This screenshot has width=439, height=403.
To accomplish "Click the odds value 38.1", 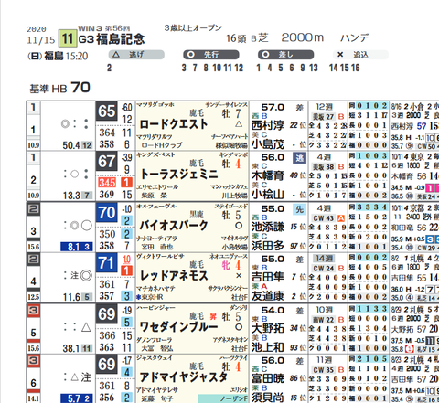I will click(71, 348).
